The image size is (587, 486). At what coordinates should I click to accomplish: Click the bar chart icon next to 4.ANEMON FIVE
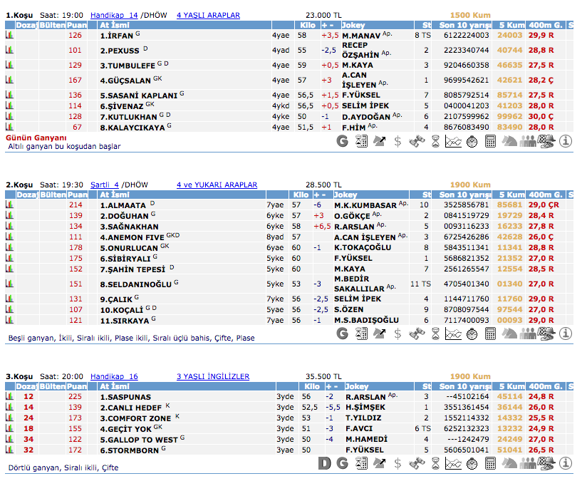[10, 237]
